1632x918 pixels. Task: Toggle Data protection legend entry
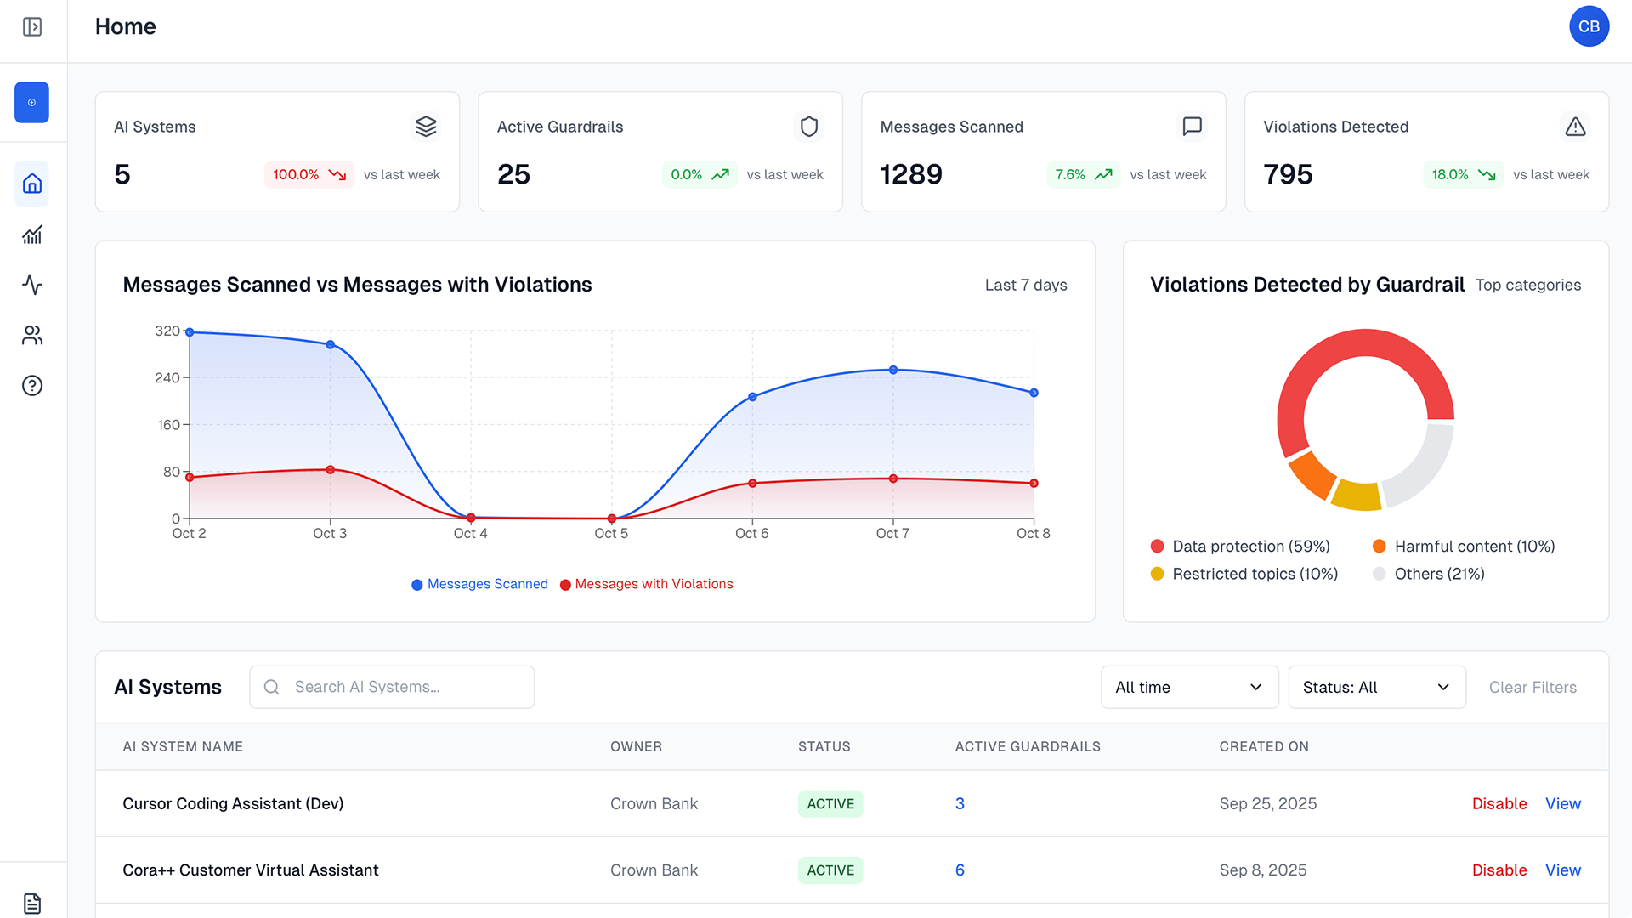pyautogui.click(x=1240, y=547)
